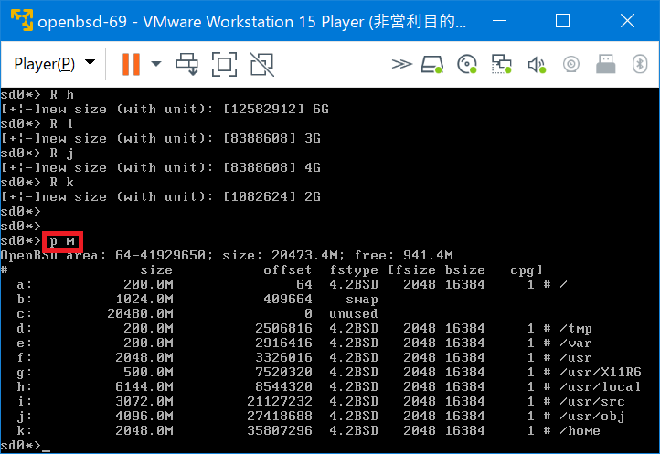Click the size value 6144.0M
660x454 pixels.
pyautogui.click(x=144, y=386)
